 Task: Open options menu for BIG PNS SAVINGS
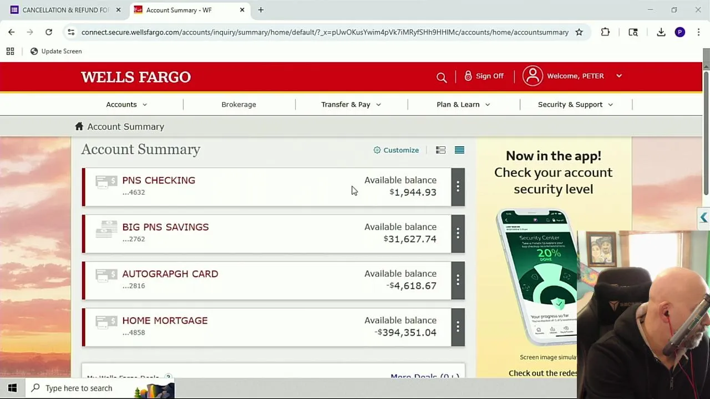coord(458,234)
